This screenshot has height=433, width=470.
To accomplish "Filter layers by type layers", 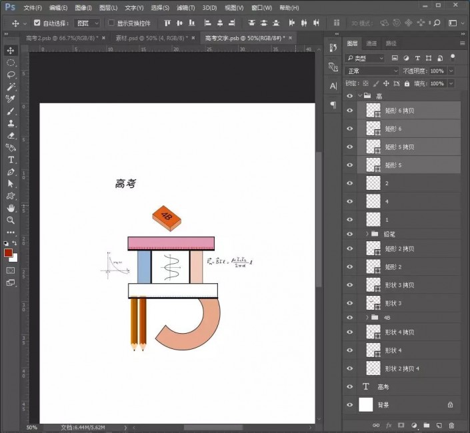I will tap(417, 58).
